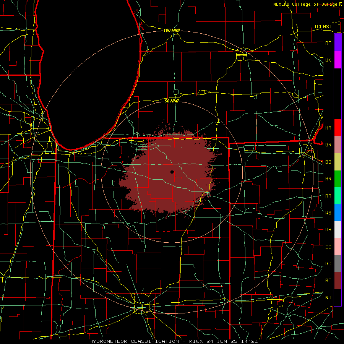Screen dimensions: 344x344
Task: Click the HR green legend color block
Action: [x=338, y=179]
